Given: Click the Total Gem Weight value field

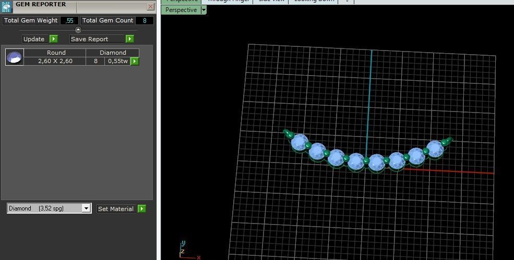Looking at the screenshot, I should [69, 20].
